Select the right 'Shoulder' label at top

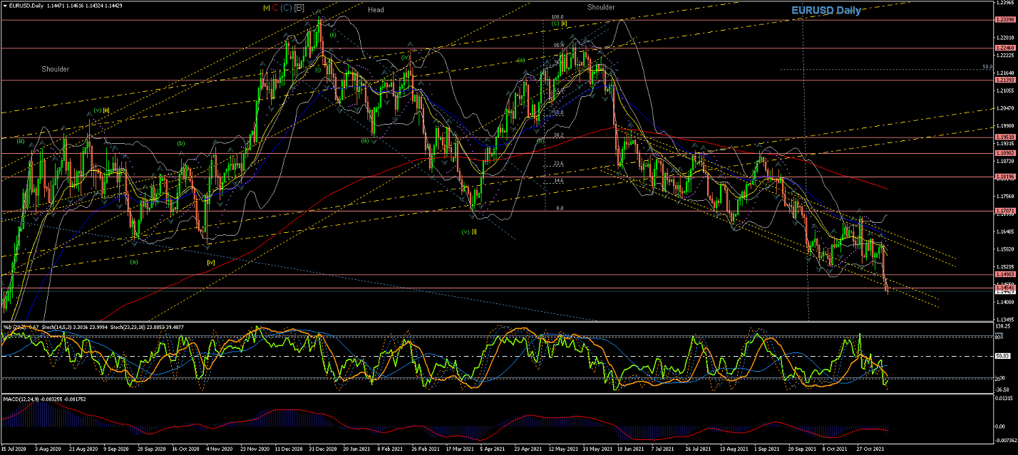pos(601,7)
